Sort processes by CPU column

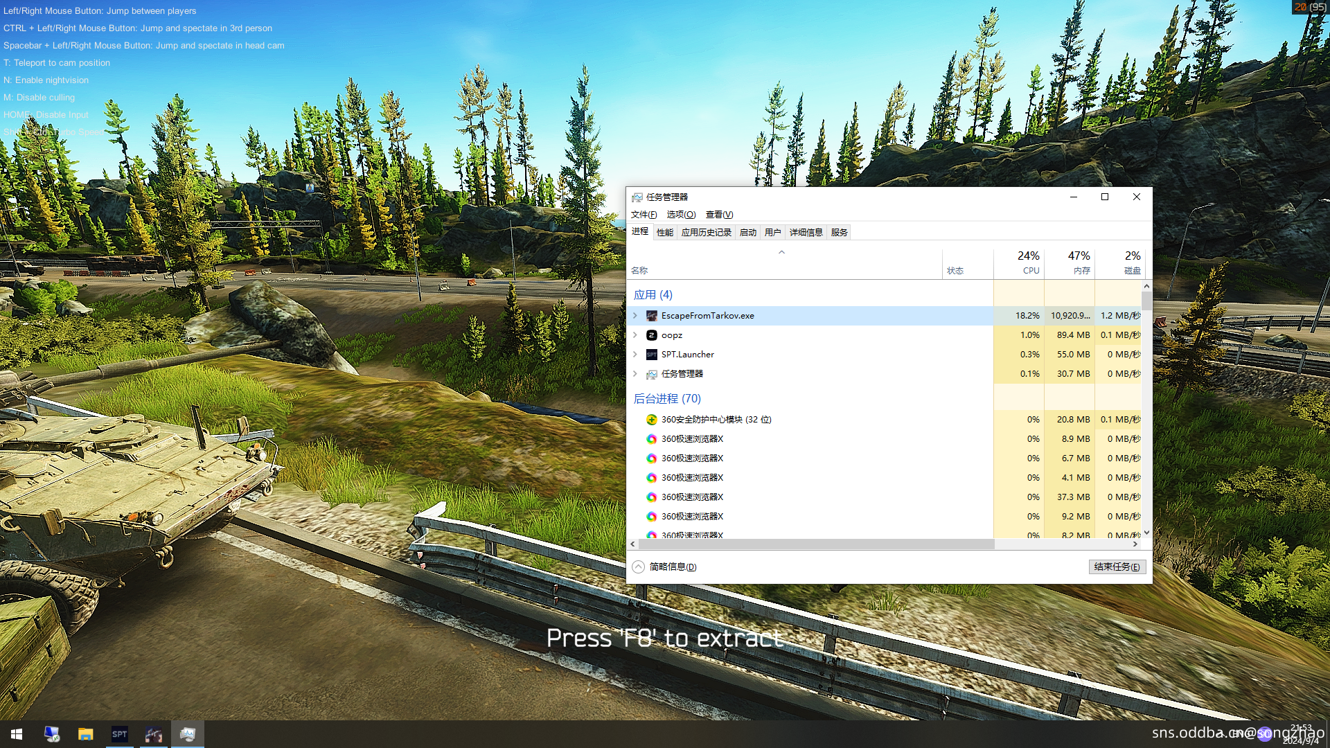[1019, 263]
